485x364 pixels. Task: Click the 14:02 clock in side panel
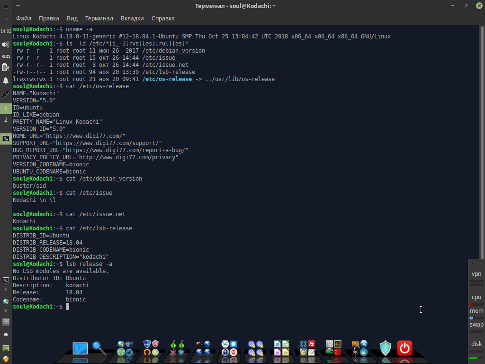coord(6,31)
